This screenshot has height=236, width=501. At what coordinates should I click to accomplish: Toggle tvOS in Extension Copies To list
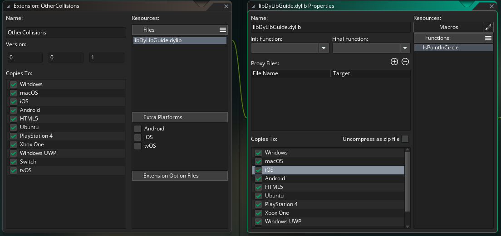(x=13, y=171)
